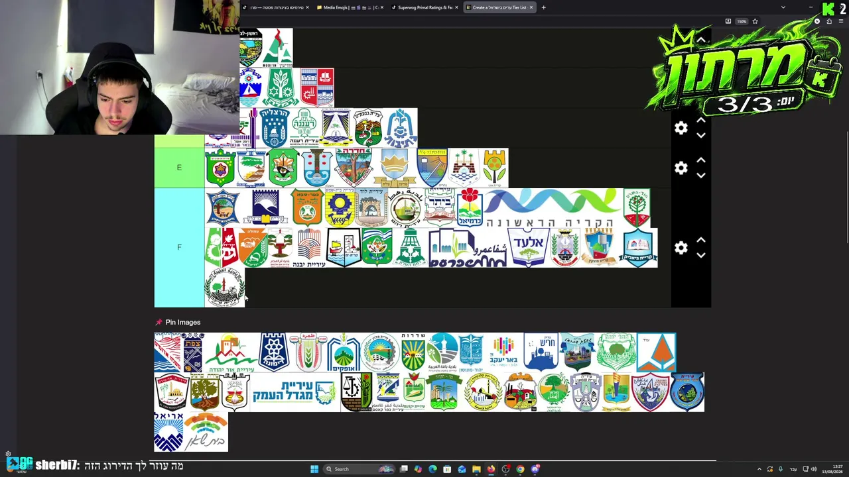Switch to the Superwog Primal Ratings tab
Screen dimensions: 849x477
coord(424,7)
